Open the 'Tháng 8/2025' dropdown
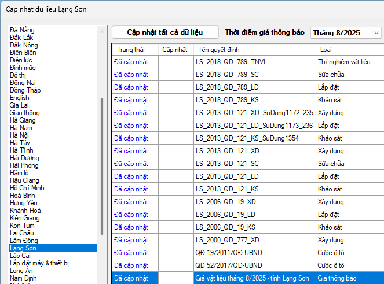 click(x=345, y=32)
